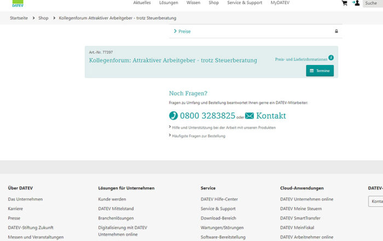Open Das Unternehmen footer link
383x241 pixels.
click(x=25, y=199)
